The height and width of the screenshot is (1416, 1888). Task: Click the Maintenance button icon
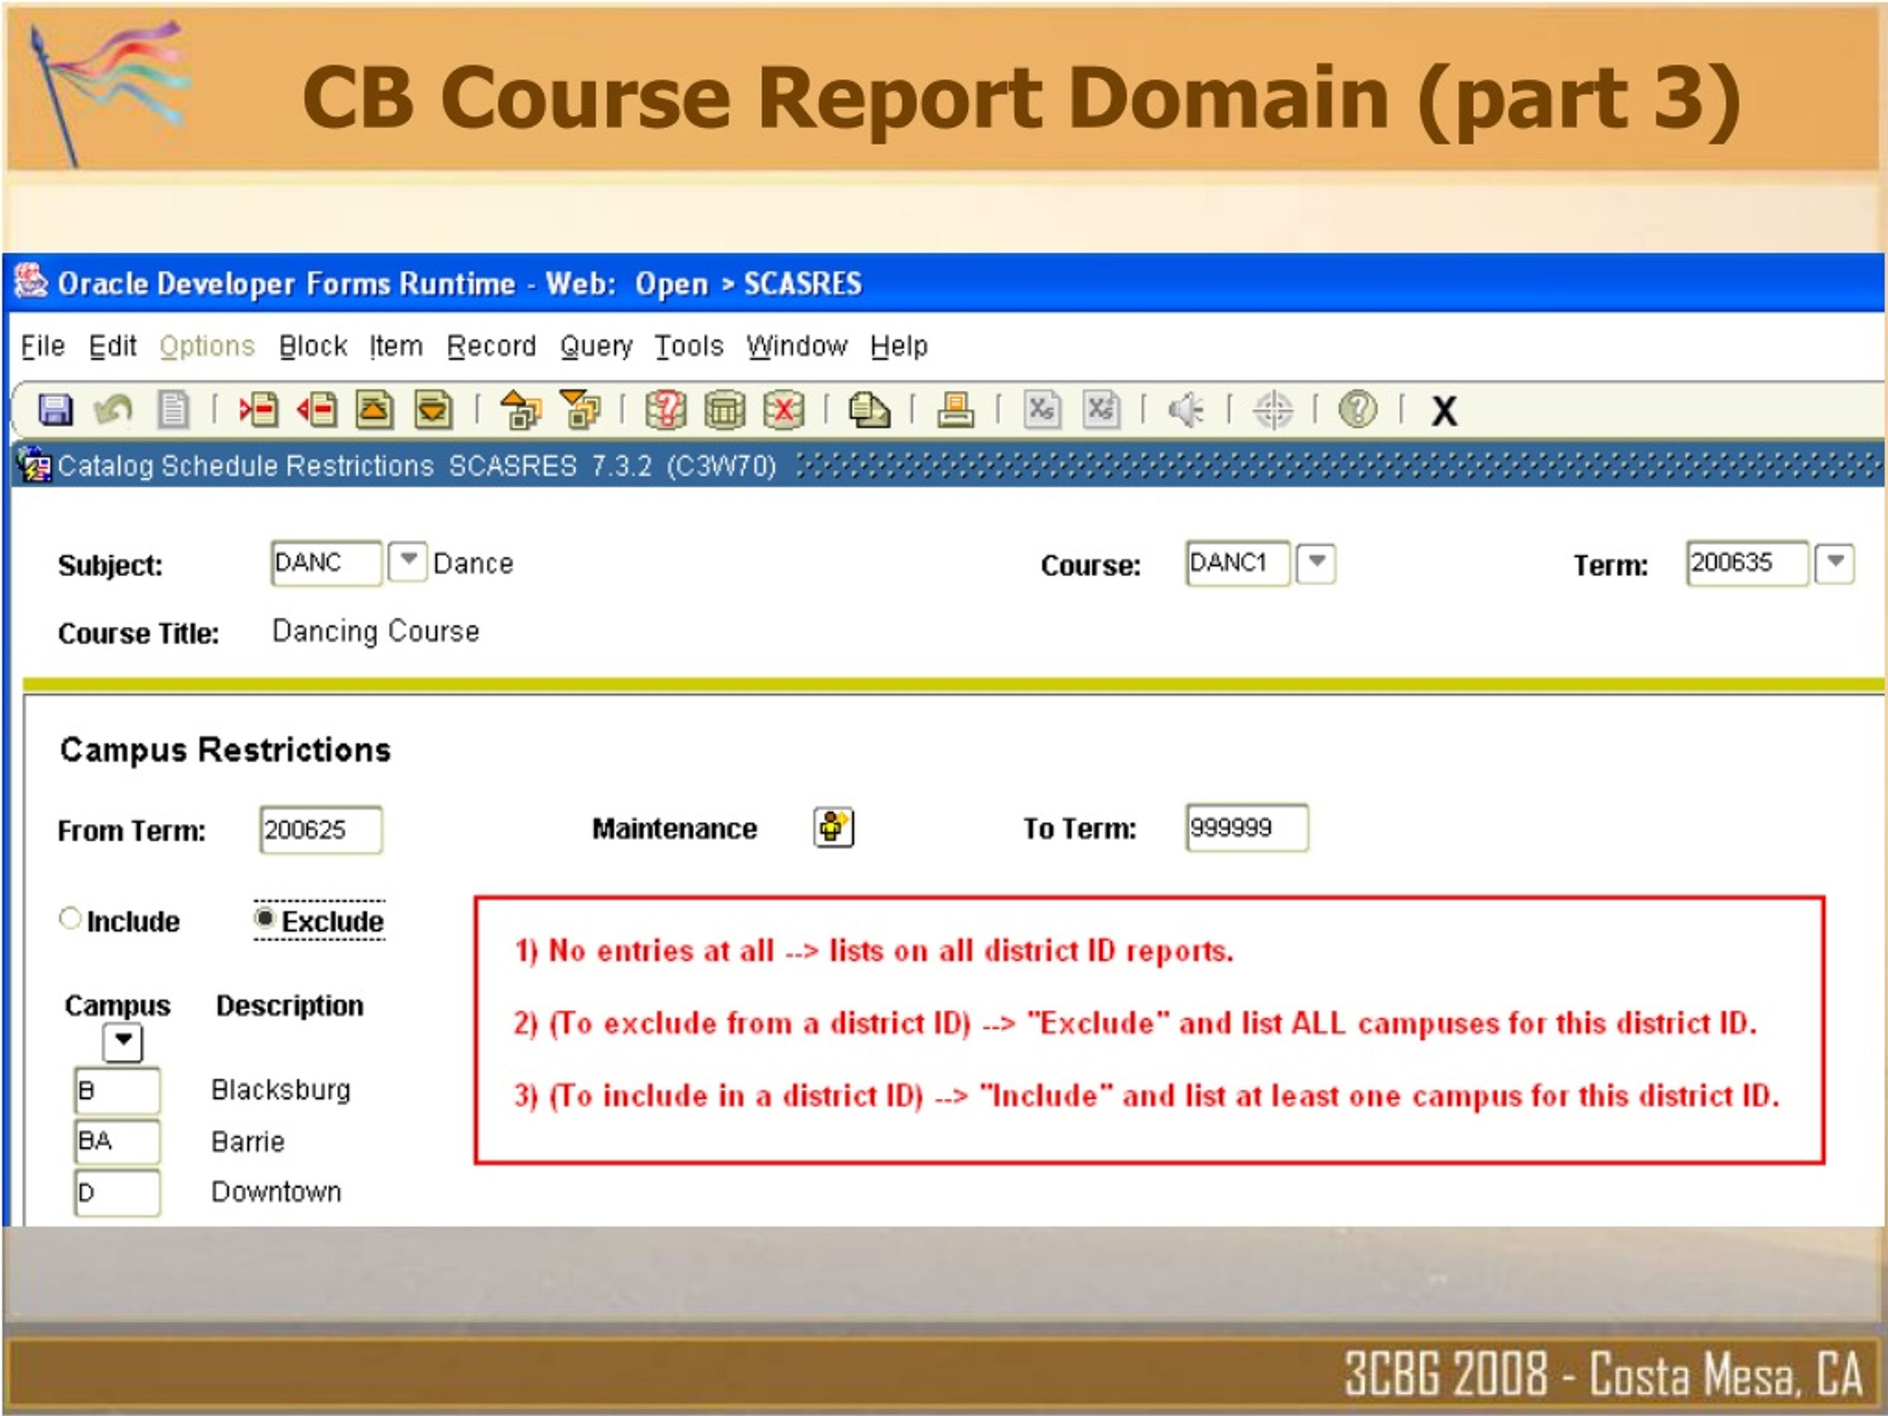coord(834,828)
